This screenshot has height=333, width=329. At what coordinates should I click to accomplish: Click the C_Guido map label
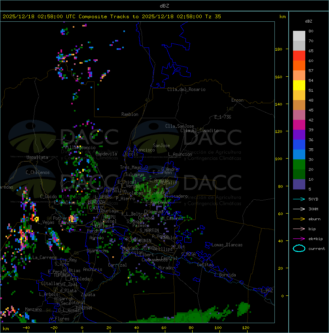coord(48,197)
